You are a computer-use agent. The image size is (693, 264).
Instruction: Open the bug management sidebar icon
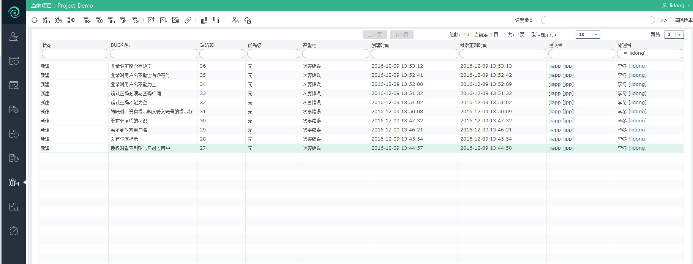point(14,182)
